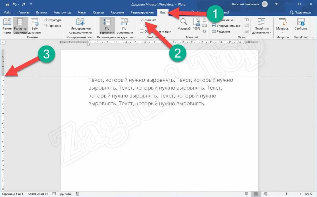Viewport: 317px width, 197px height.
Task: Click the hanging indent marker on the ruler
Action: pos(88,43)
